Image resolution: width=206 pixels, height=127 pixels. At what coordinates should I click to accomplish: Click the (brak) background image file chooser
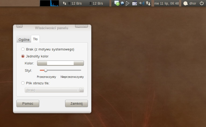(54, 90)
